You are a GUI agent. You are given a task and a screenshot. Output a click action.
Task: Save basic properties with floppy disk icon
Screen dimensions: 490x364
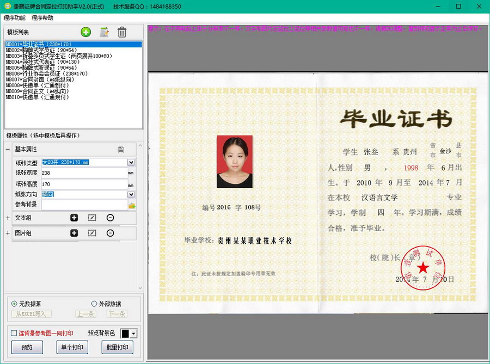121,150
